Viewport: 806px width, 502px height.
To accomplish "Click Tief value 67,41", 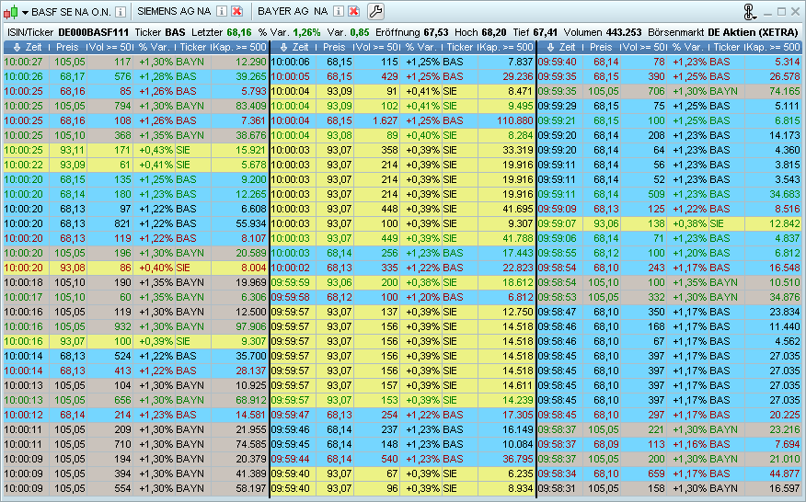I will 546,32.
